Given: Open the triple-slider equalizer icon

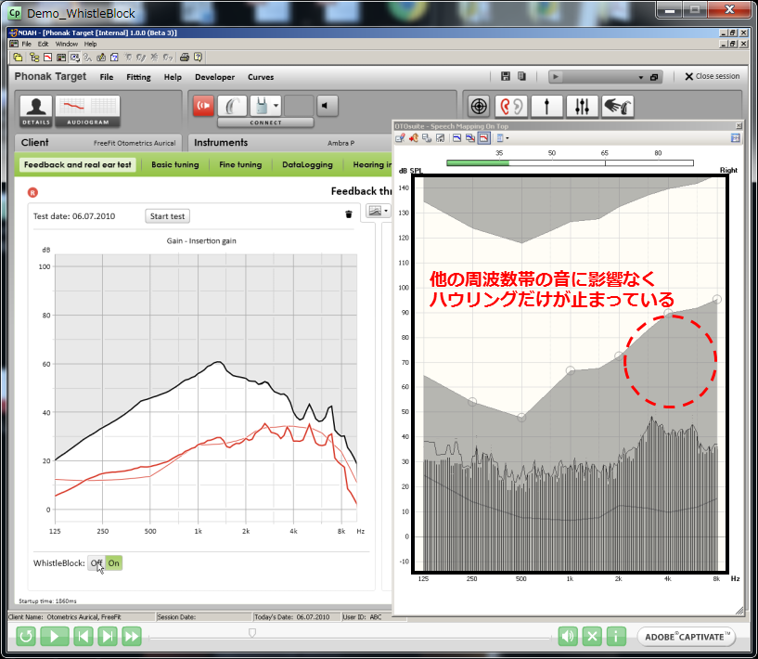Looking at the screenshot, I should point(582,107).
